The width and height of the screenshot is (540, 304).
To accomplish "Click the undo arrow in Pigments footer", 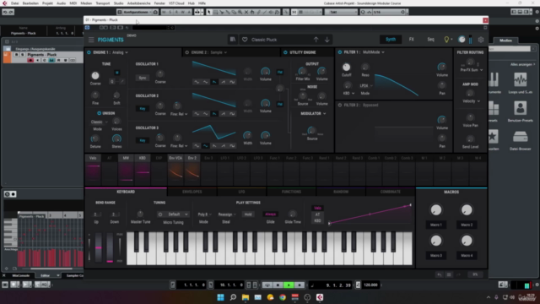I will coord(439,274).
